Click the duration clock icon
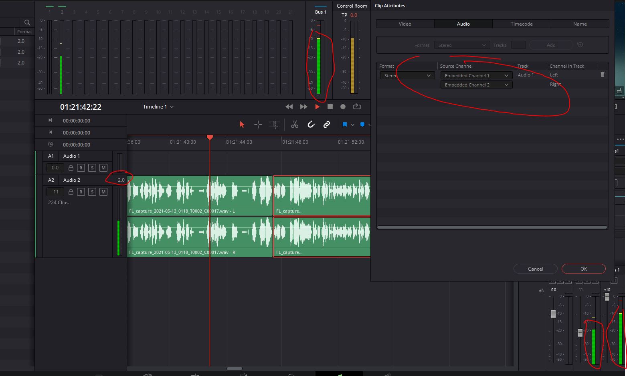The image size is (627, 376). 50,144
